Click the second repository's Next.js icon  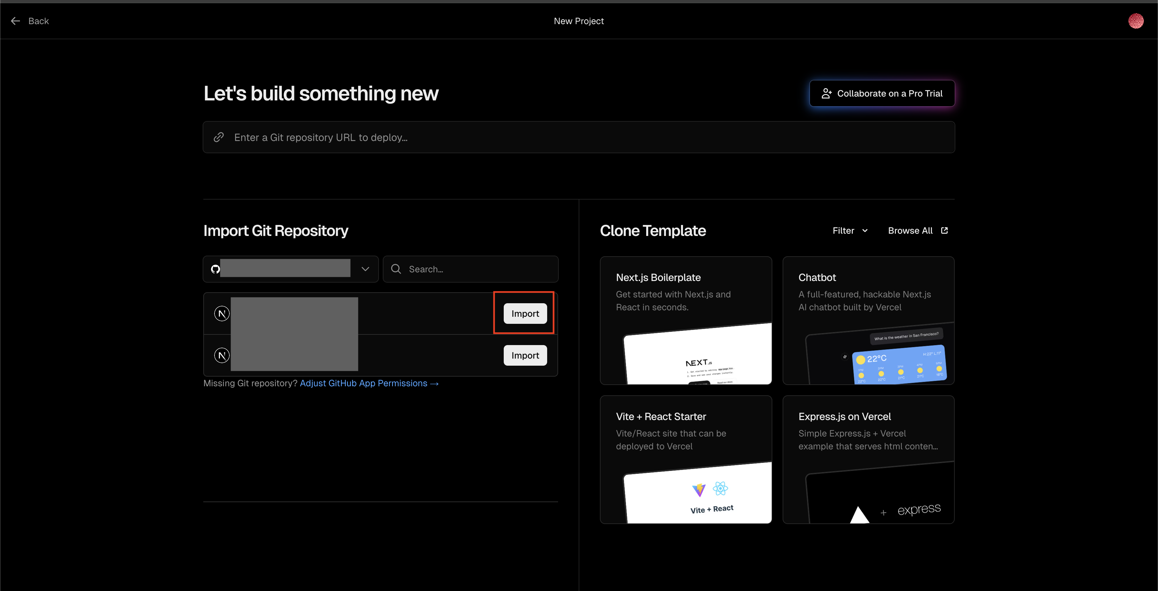click(222, 355)
